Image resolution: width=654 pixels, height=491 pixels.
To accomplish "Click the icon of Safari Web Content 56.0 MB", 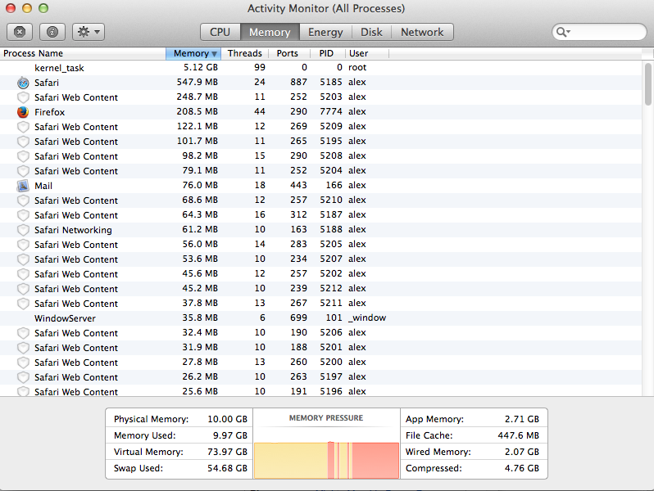I will [23, 245].
